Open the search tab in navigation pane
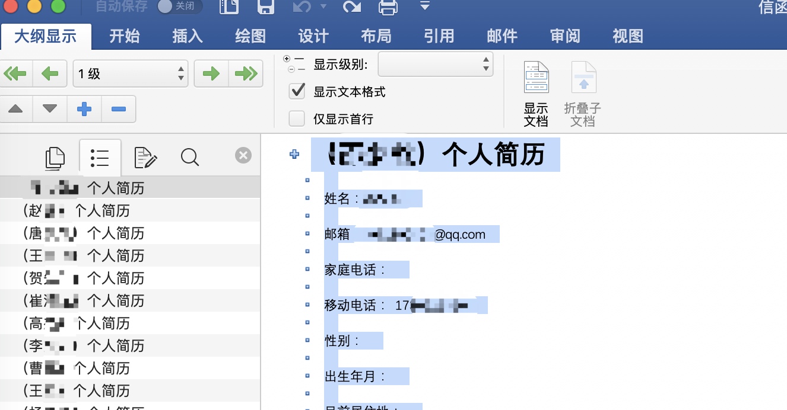Screen dimensions: 787x410 (190, 157)
